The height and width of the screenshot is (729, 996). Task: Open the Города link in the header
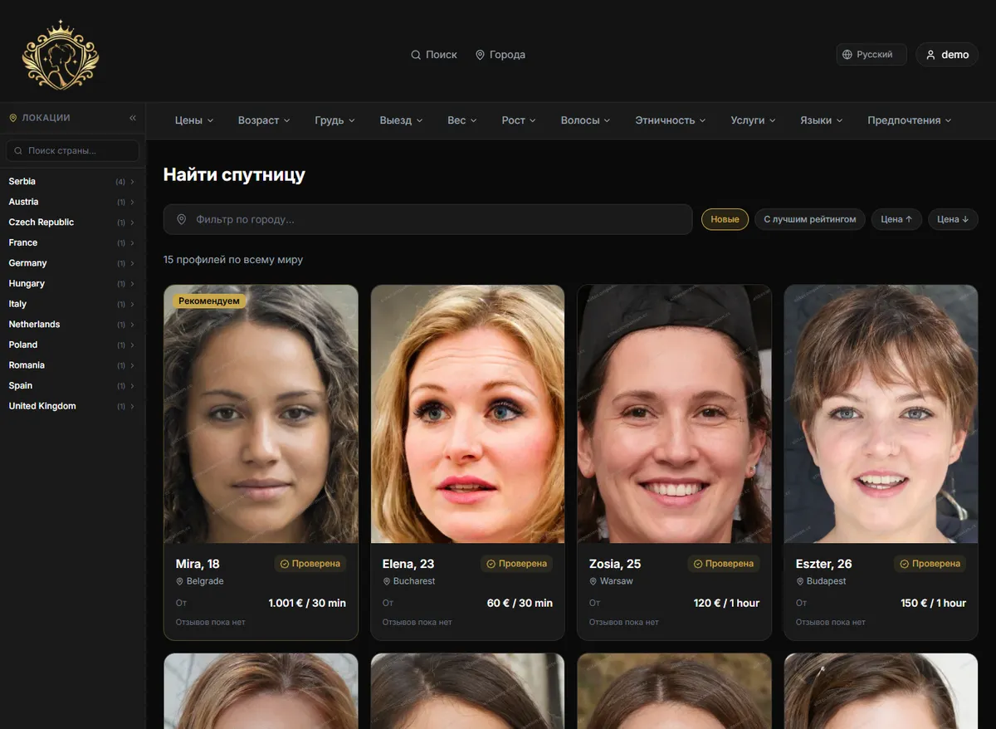coord(500,55)
